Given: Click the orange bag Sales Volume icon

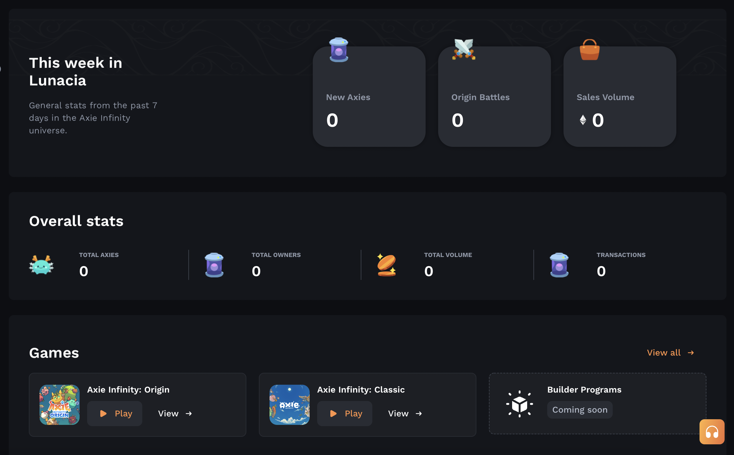Looking at the screenshot, I should click(x=590, y=50).
